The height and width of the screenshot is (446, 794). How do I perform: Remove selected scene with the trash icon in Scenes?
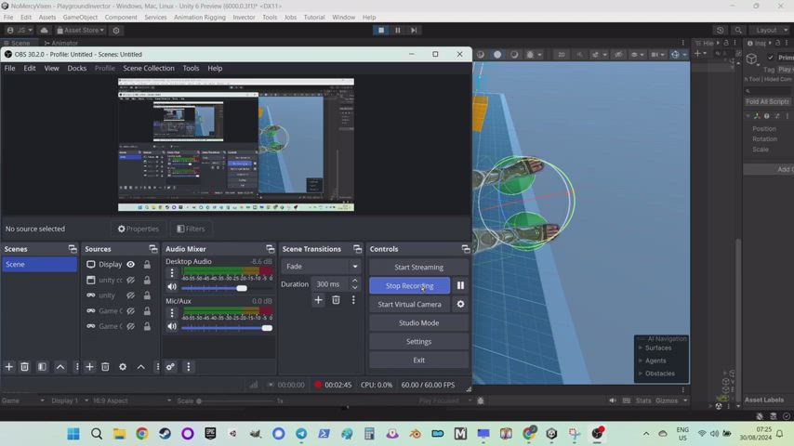pos(24,366)
